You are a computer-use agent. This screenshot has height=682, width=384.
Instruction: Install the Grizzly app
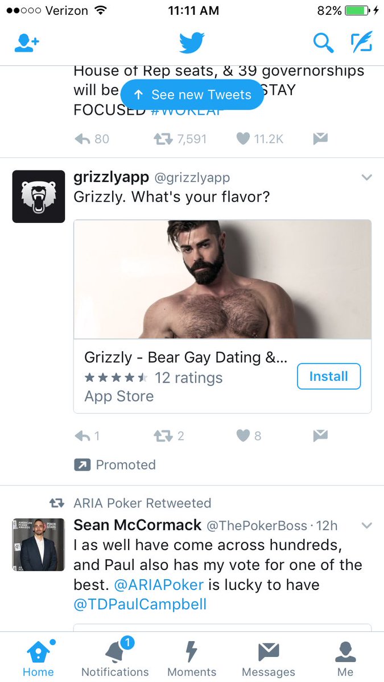point(329,376)
